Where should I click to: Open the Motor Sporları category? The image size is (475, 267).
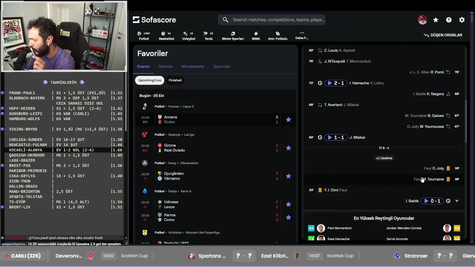coord(233,36)
